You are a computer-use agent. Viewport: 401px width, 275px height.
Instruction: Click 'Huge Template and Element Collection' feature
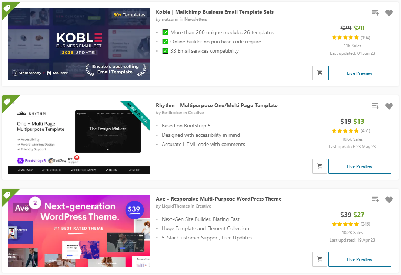[205, 229]
